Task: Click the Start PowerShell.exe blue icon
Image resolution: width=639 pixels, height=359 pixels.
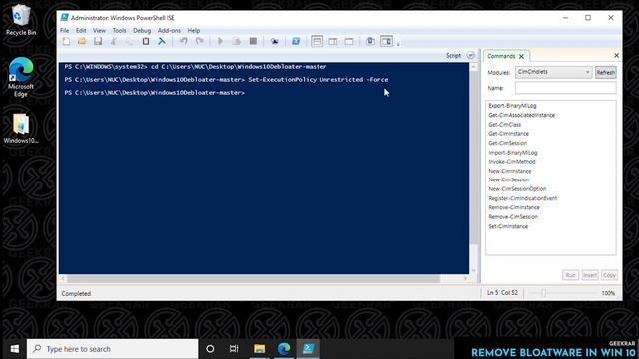Action: click(296, 41)
